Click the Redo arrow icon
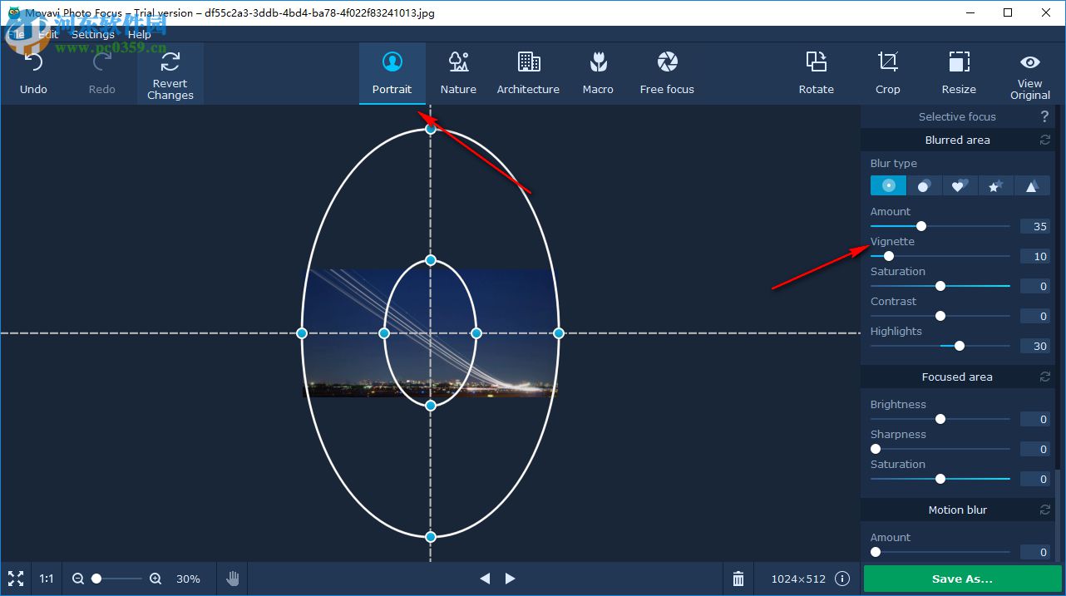 (x=101, y=62)
